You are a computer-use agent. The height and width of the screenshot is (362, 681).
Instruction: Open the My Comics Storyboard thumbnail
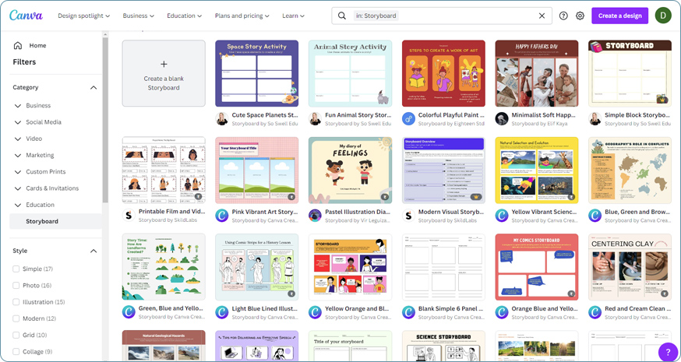(x=537, y=267)
